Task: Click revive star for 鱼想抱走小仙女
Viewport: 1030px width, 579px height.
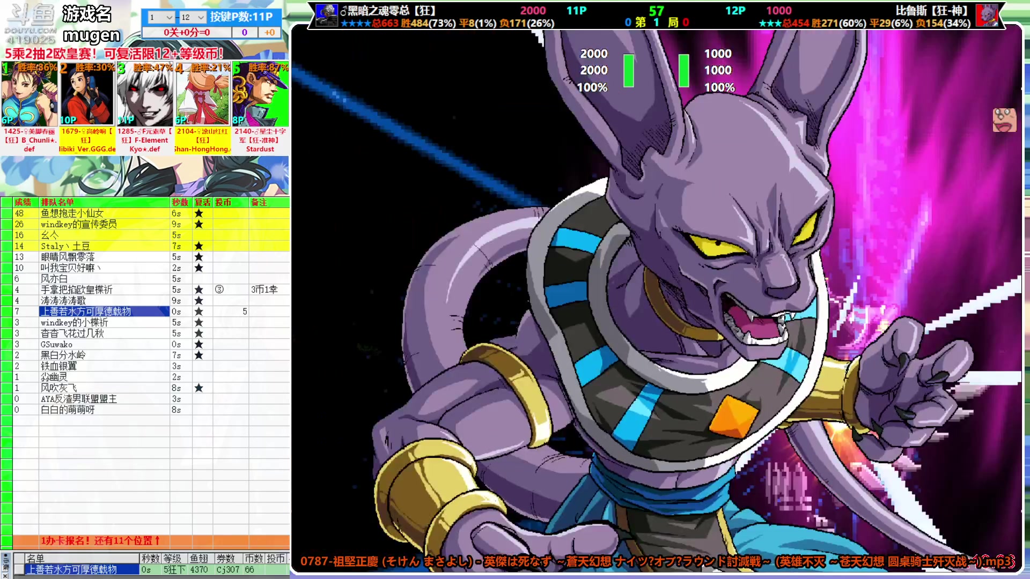Action: [198, 213]
